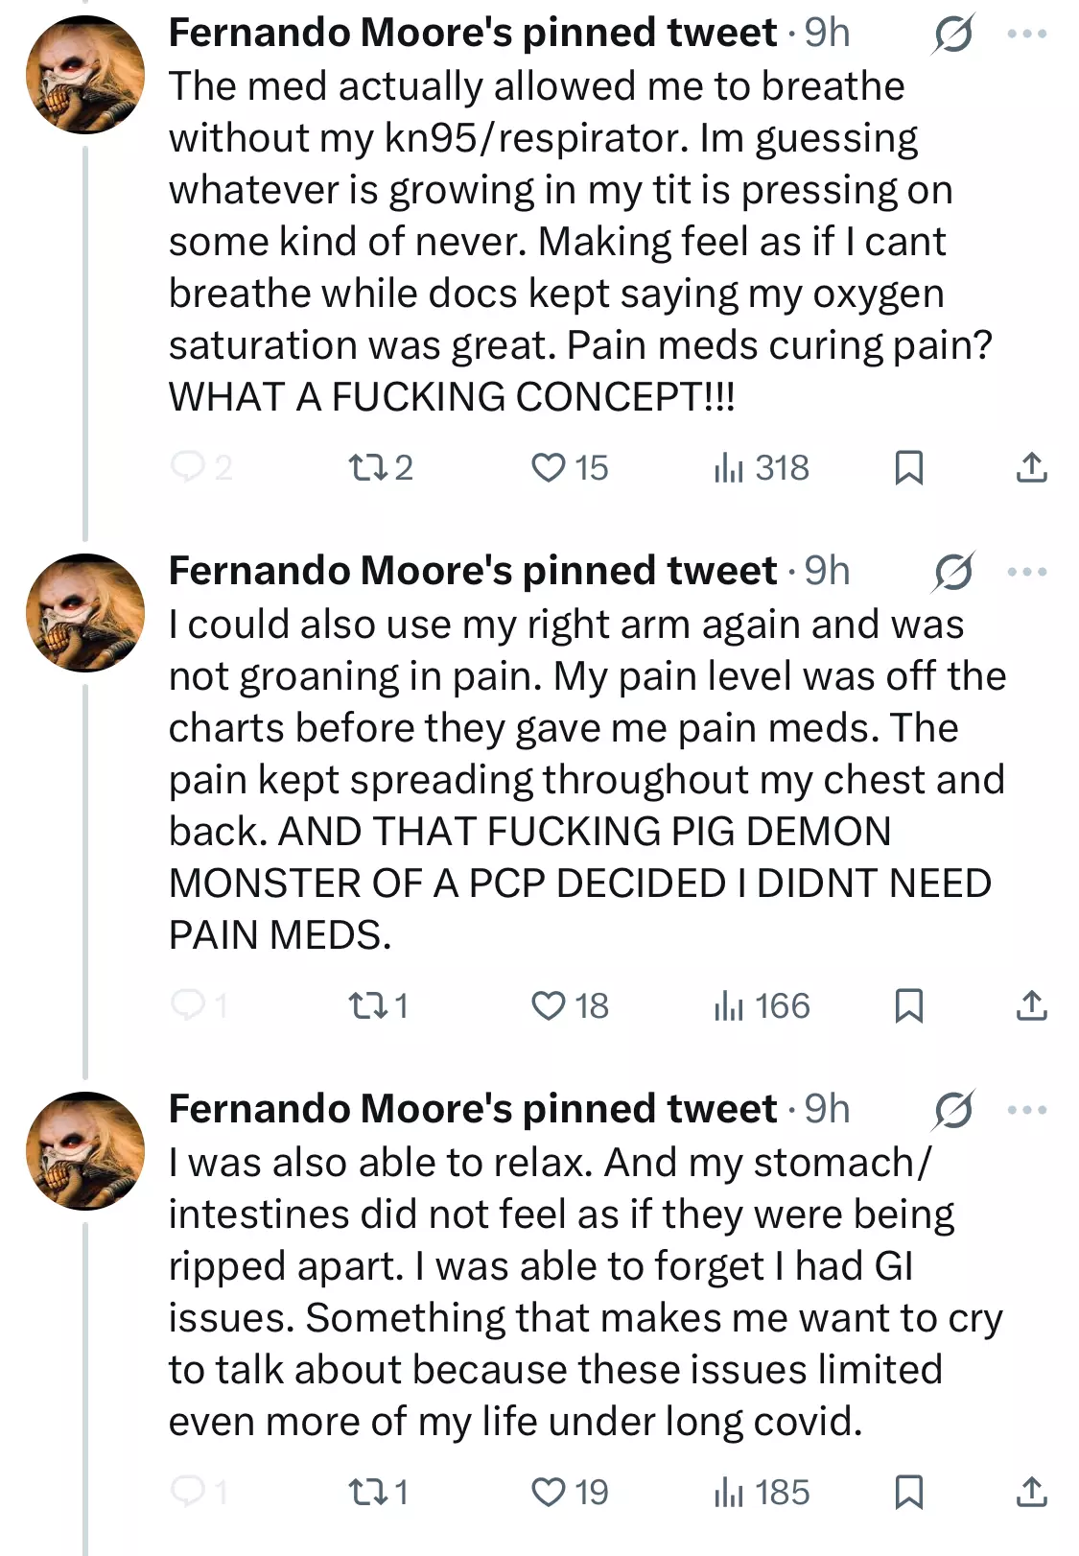This screenshot has width=1079, height=1556.
Task: Like the tweet with 19 likes
Action: click(x=570, y=1493)
